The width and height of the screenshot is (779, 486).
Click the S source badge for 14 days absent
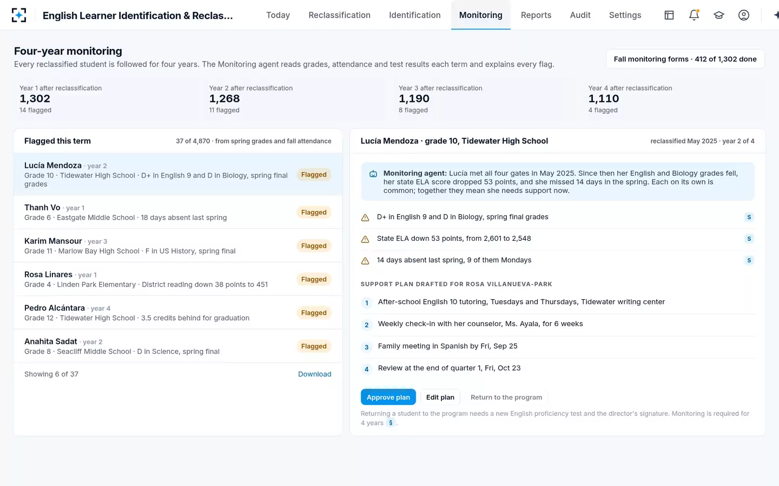pos(749,260)
